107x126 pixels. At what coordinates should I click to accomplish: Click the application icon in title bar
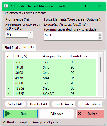click(6, 6)
